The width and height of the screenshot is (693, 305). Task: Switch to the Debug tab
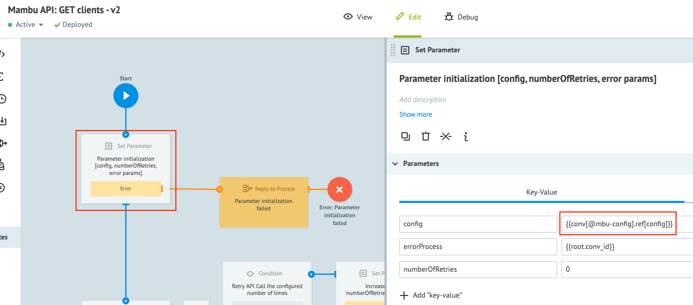click(x=461, y=17)
